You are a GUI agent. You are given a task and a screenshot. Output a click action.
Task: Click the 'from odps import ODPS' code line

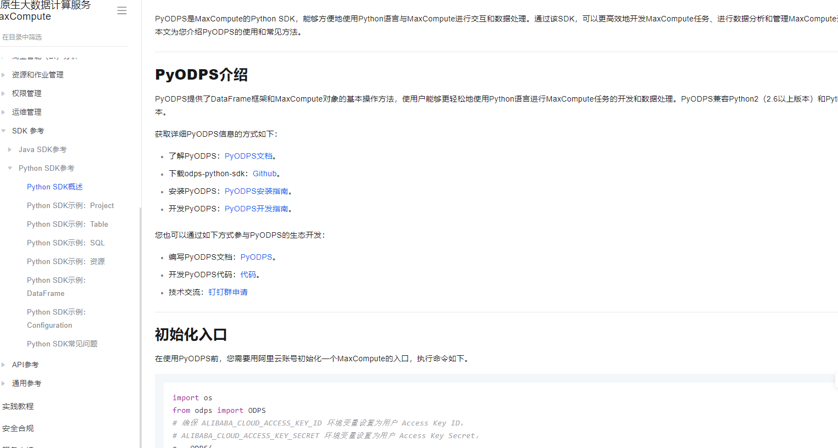[219, 410]
